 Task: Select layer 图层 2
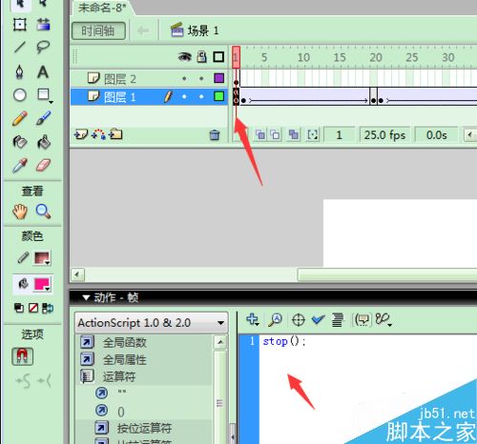click(x=120, y=79)
